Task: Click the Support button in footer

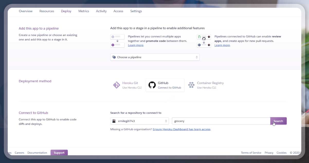Action: click(x=59, y=153)
